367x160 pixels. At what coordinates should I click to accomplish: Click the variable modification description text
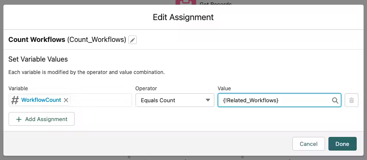[x=87, y=72]
